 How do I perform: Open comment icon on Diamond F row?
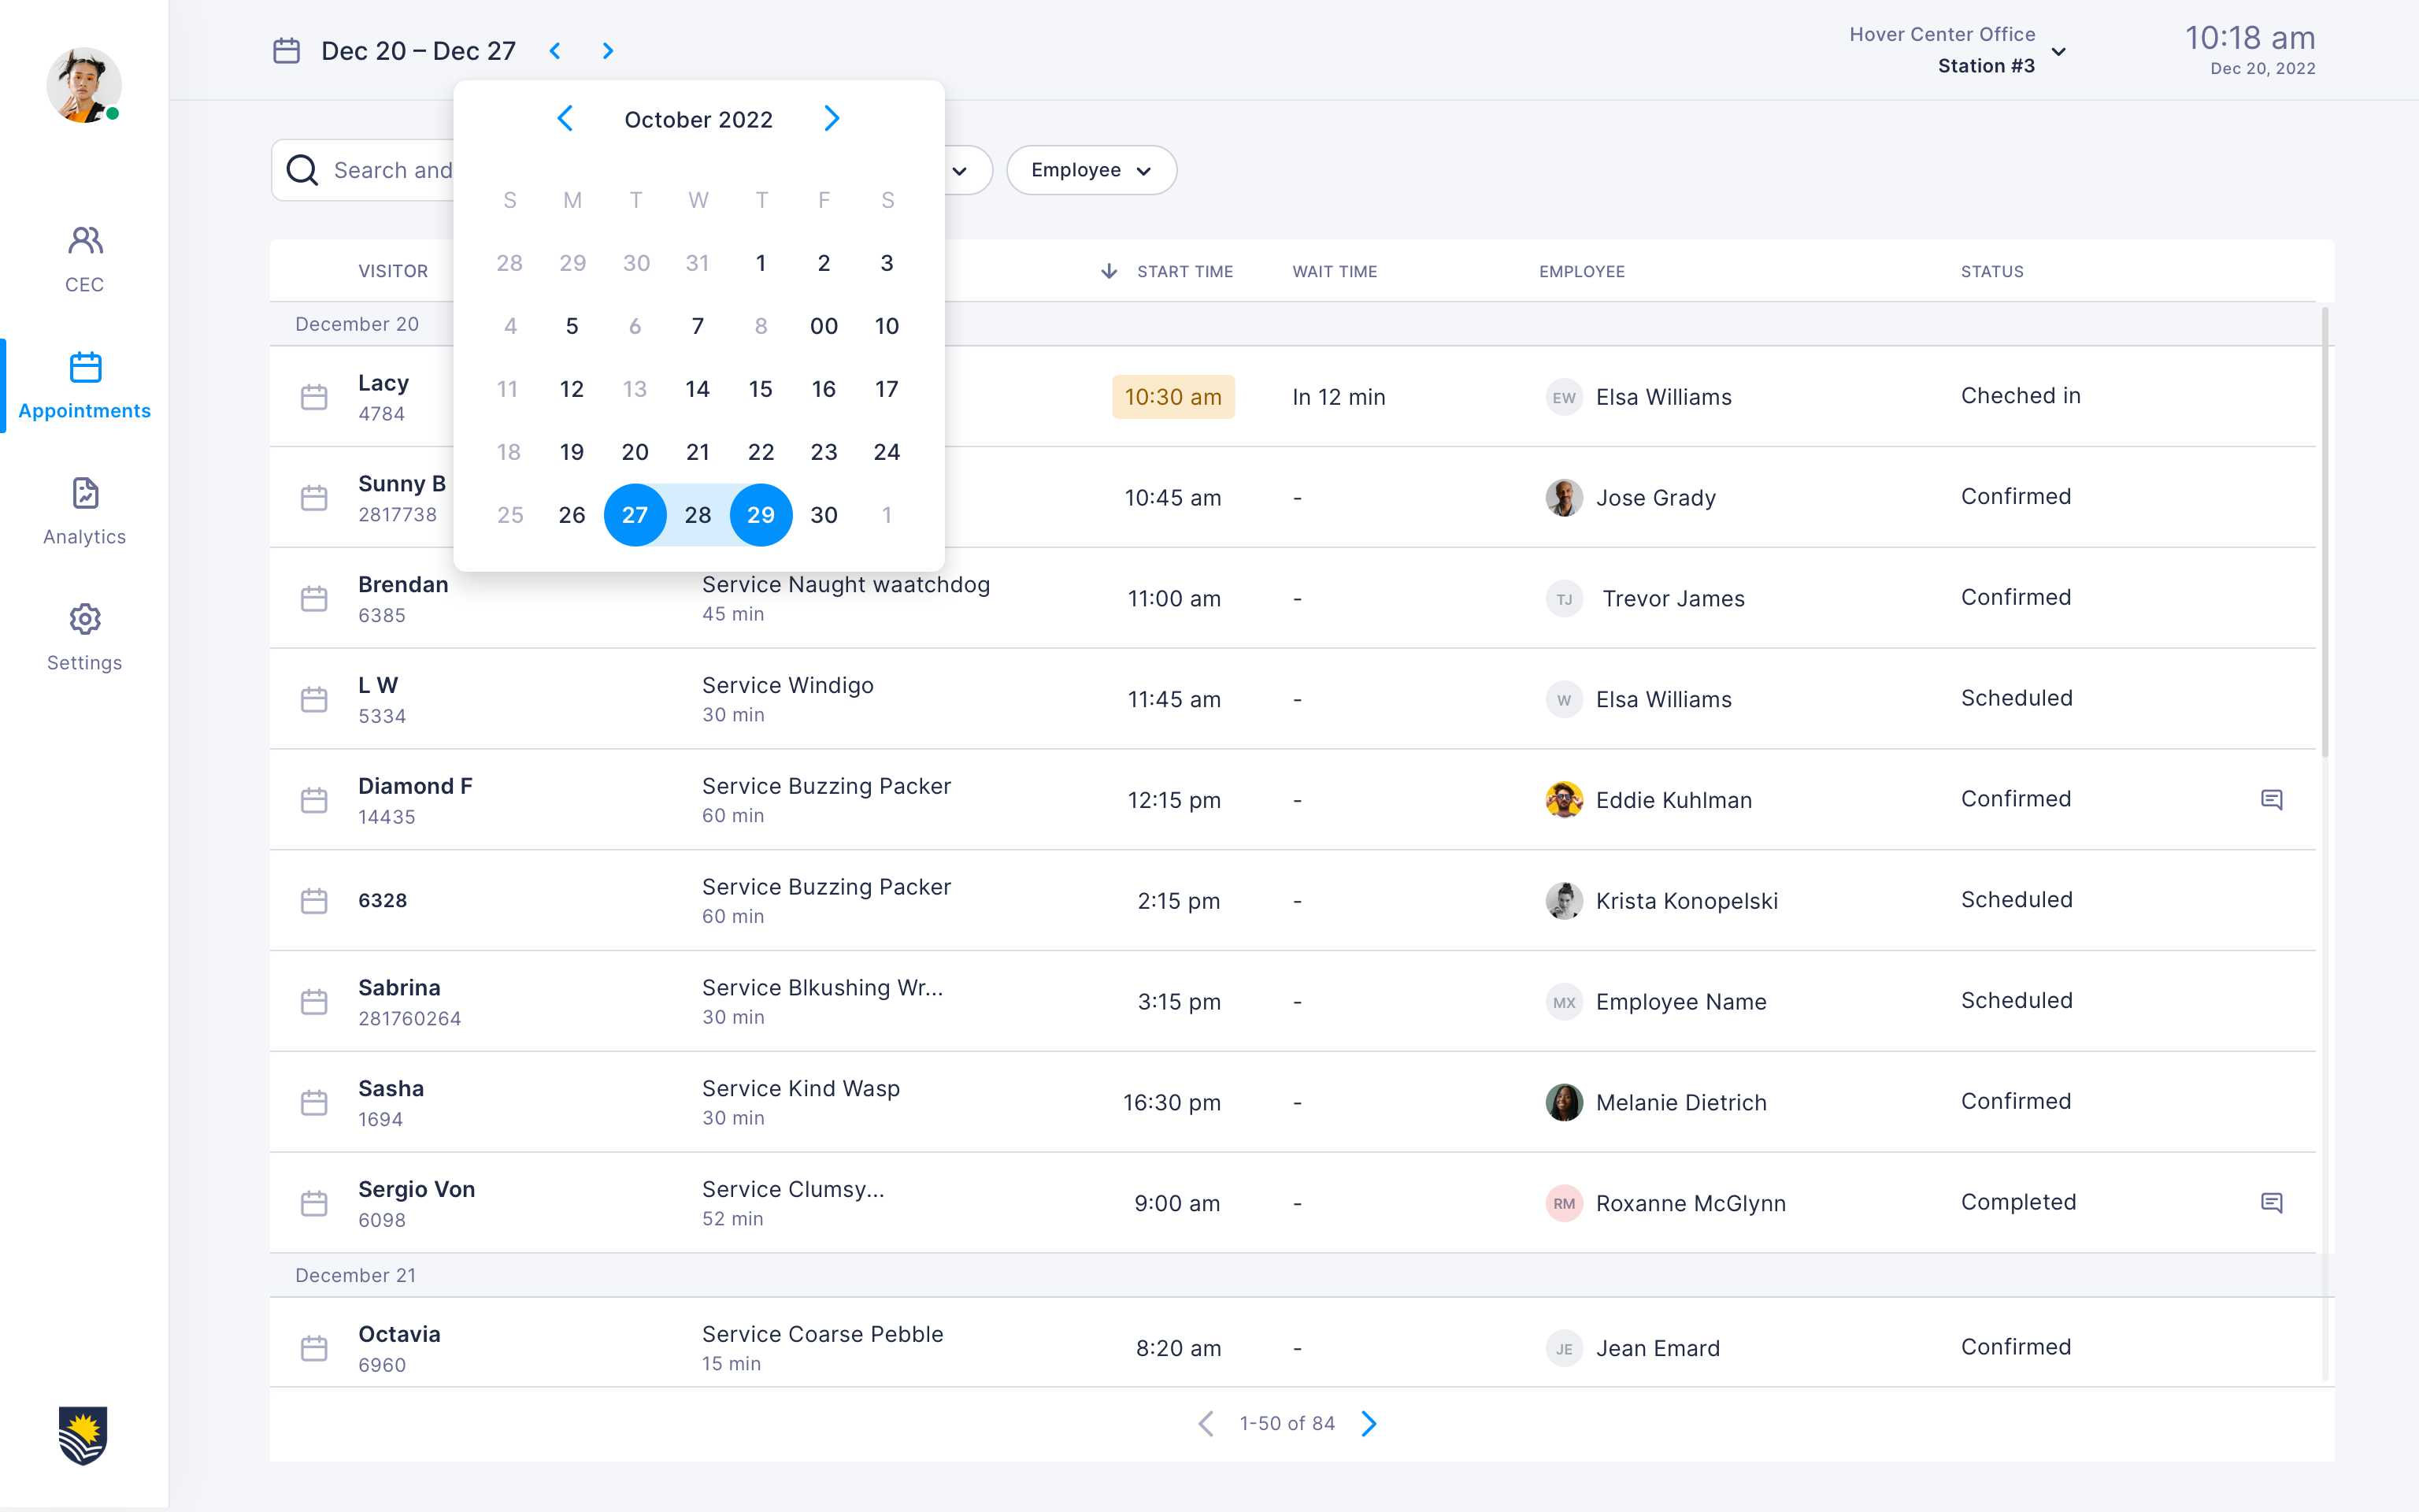pos(2271,799)
